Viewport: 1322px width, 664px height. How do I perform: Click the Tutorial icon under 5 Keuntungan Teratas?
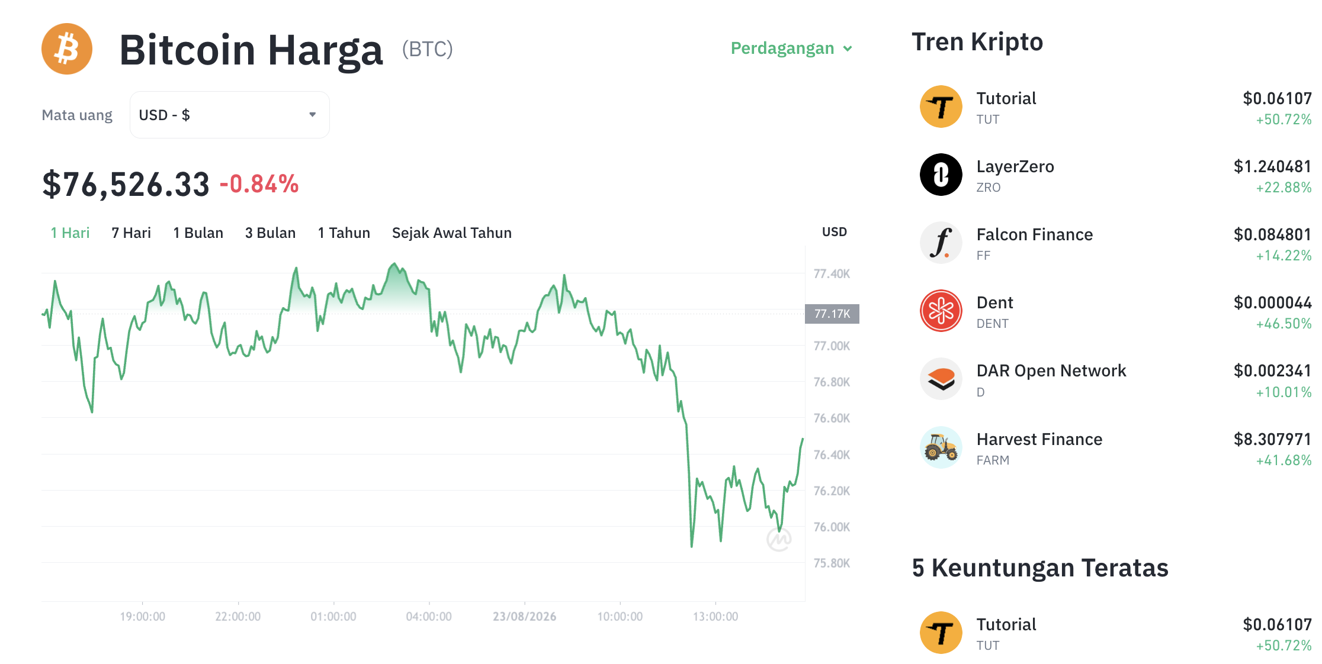[941, 633]
